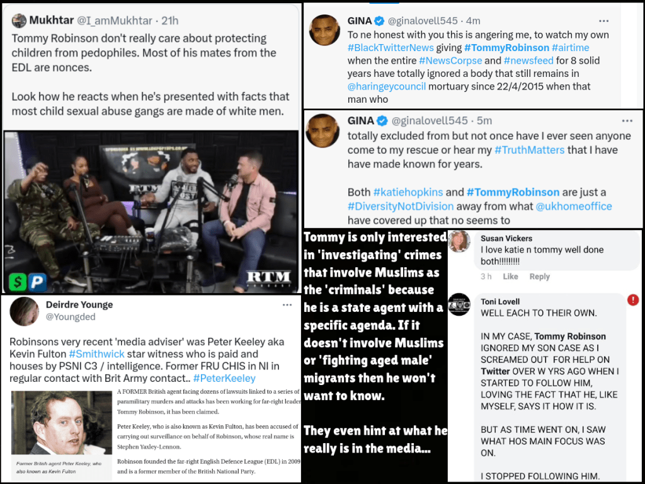
Task: Play the RTM podcast video thumbnail
Action: 151,212
